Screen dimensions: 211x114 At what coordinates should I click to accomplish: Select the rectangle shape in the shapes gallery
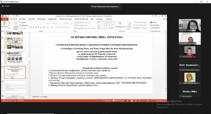click(x=107, y=22)
